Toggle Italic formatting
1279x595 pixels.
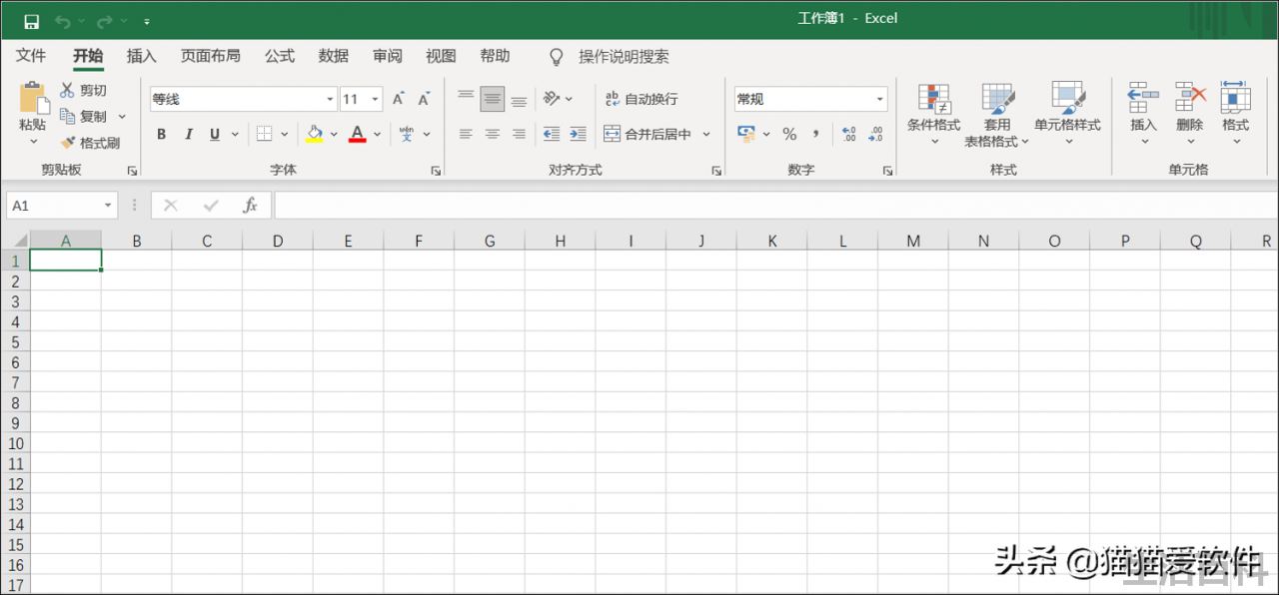tap(188, 134)
